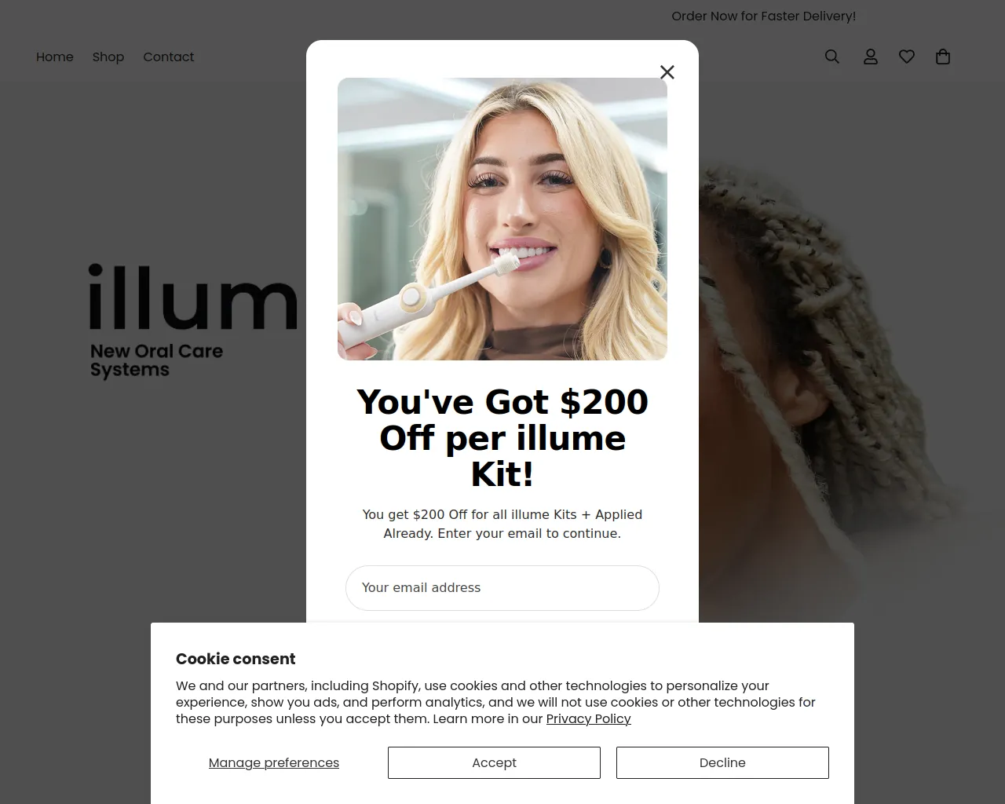Image resolution: width=1005 pixels, height=804 pixels.
Task: Accept cookies in the consent banner
Action: coord(494,762)
